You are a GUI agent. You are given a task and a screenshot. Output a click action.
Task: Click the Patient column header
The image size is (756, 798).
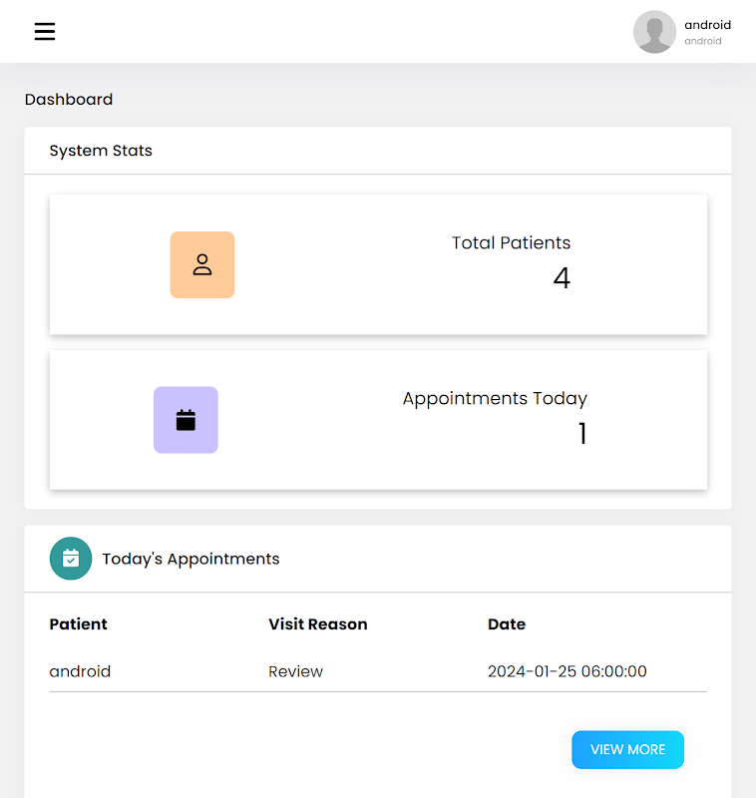pos(78,624)
